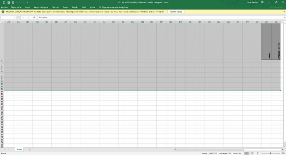Select column header BM
This screenshot has height=155, width=286.
(x=133, y=22)
